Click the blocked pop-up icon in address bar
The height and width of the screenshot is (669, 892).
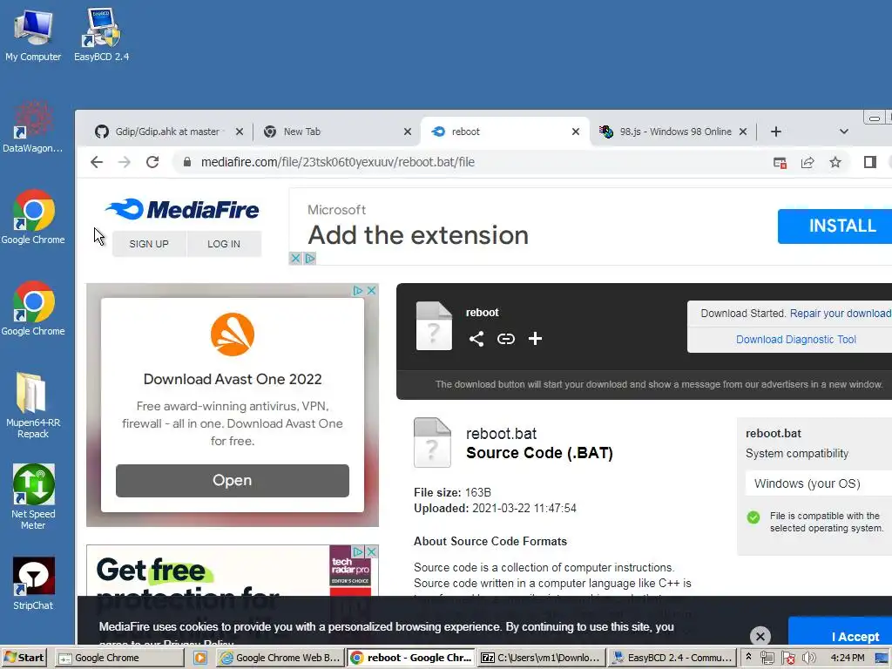coord(780,163)
